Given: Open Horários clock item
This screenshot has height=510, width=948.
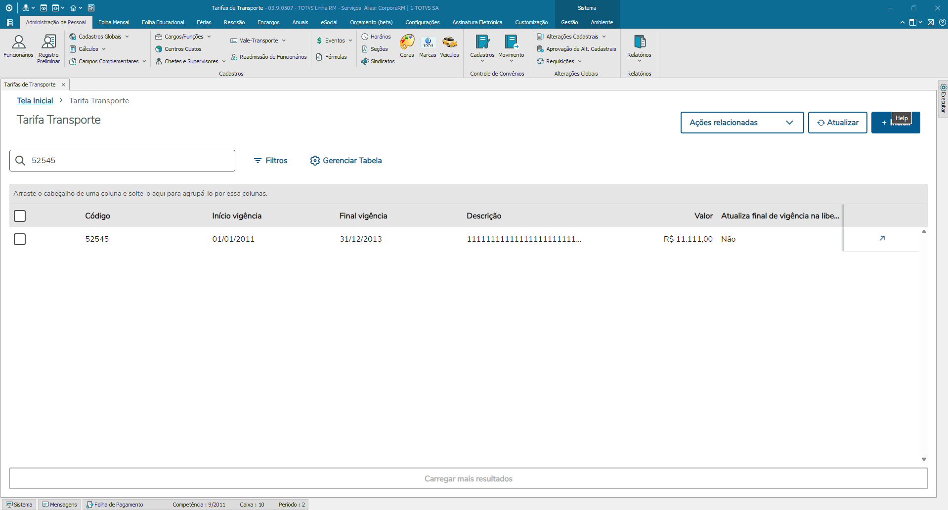Looking at the screenshot, I should pos(376,37).
